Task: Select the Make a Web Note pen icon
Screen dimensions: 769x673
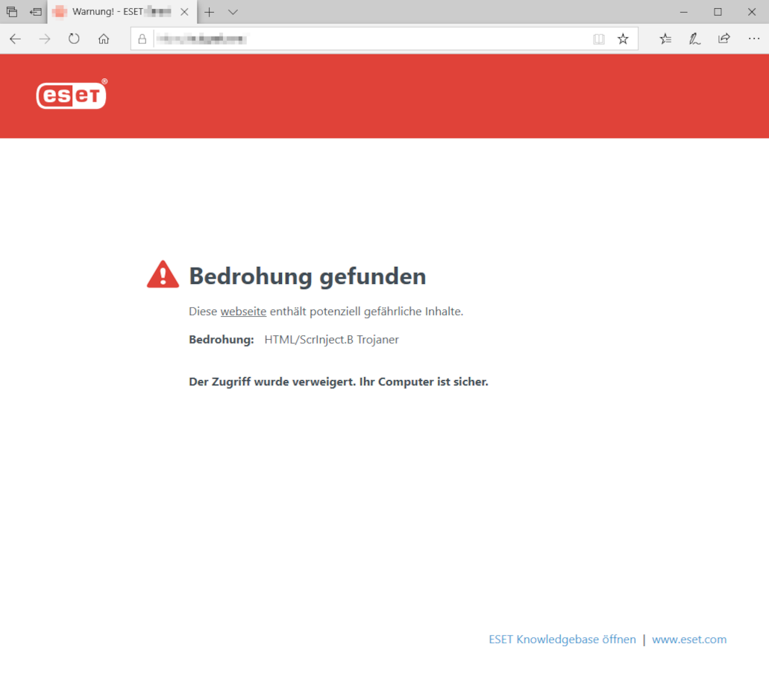Action: point(694,39)
